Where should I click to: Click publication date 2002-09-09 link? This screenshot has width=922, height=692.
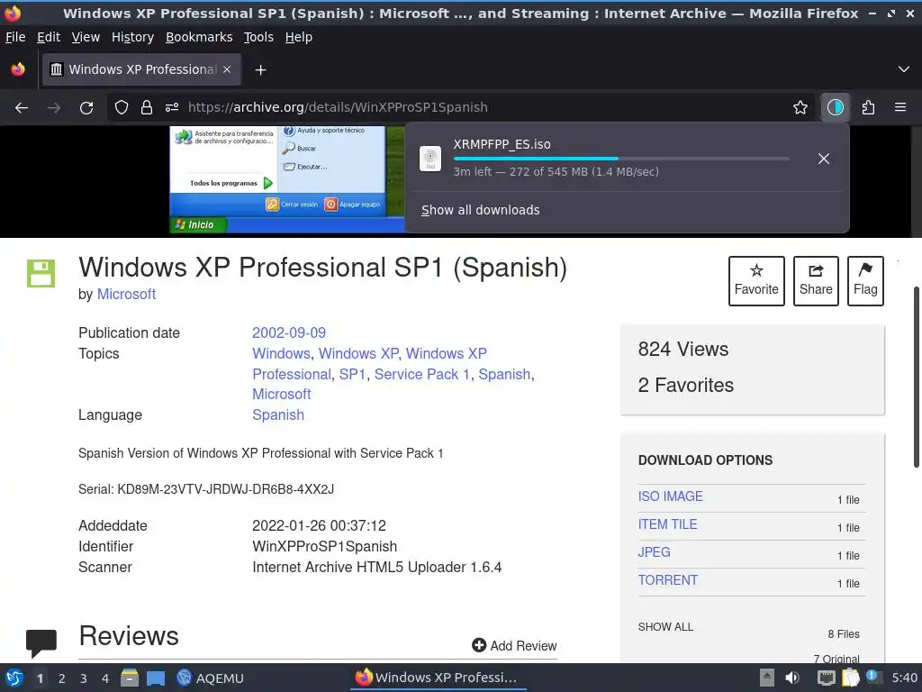click(289, 333)
